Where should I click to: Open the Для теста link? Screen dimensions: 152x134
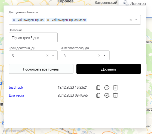pos(16,95)
